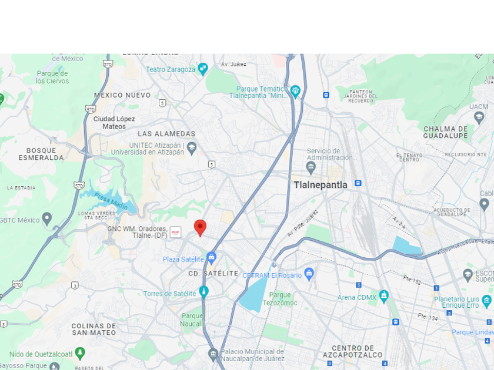This screenshot has height=370, width=494.
Task: Open the Nido de Quetzalcoatl park icon
Action: (80, 354)
